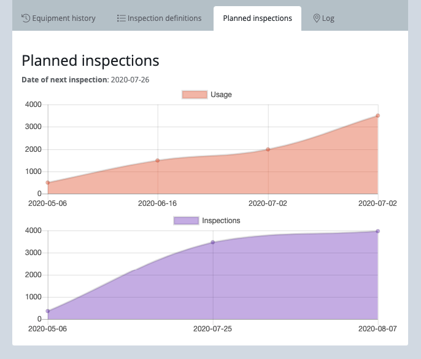Open the Equipment history tab
Viewport: 421px width, 359px height.
coord(58,18)
